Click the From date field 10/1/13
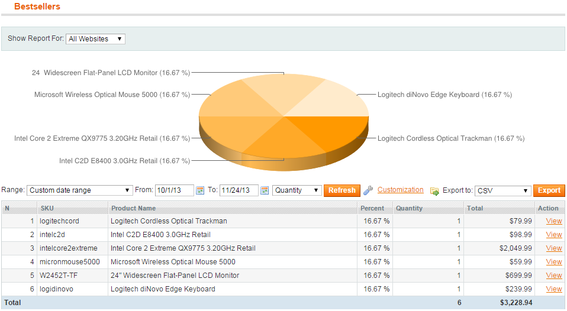The image size is (567, 311). pos(174,190)
